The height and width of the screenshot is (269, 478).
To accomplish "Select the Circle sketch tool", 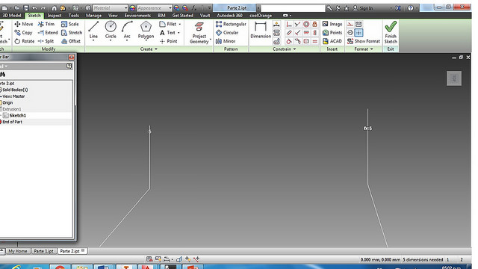I will point(111,30).
